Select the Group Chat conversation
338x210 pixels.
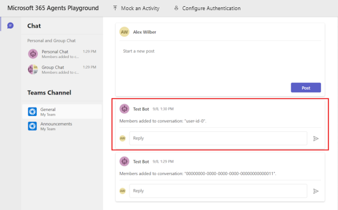63,69
